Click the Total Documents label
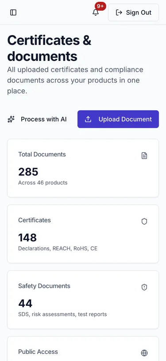The height and width of the screenshot is (361, 166). tap(42, 154)
